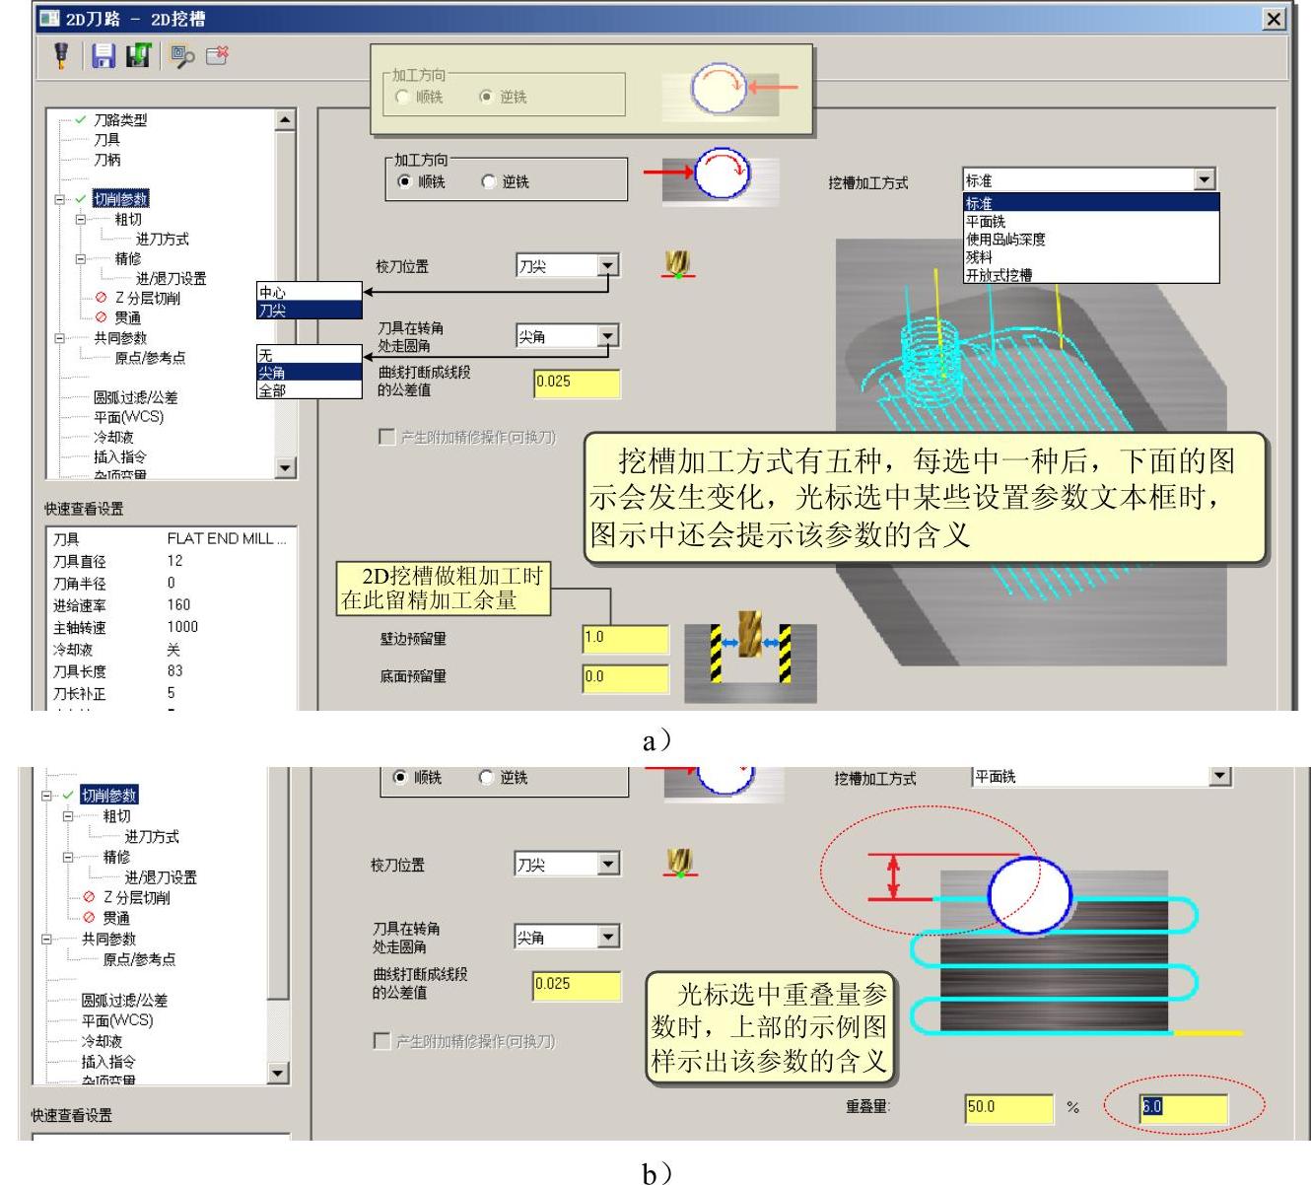Select 逆铣 radio inside the beige callout
Screen dimensions: 1311x1185
[x=486, y=97]
